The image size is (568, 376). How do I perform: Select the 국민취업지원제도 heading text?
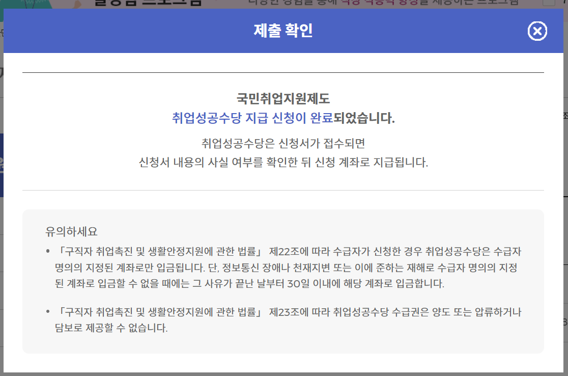coord(283,99)
